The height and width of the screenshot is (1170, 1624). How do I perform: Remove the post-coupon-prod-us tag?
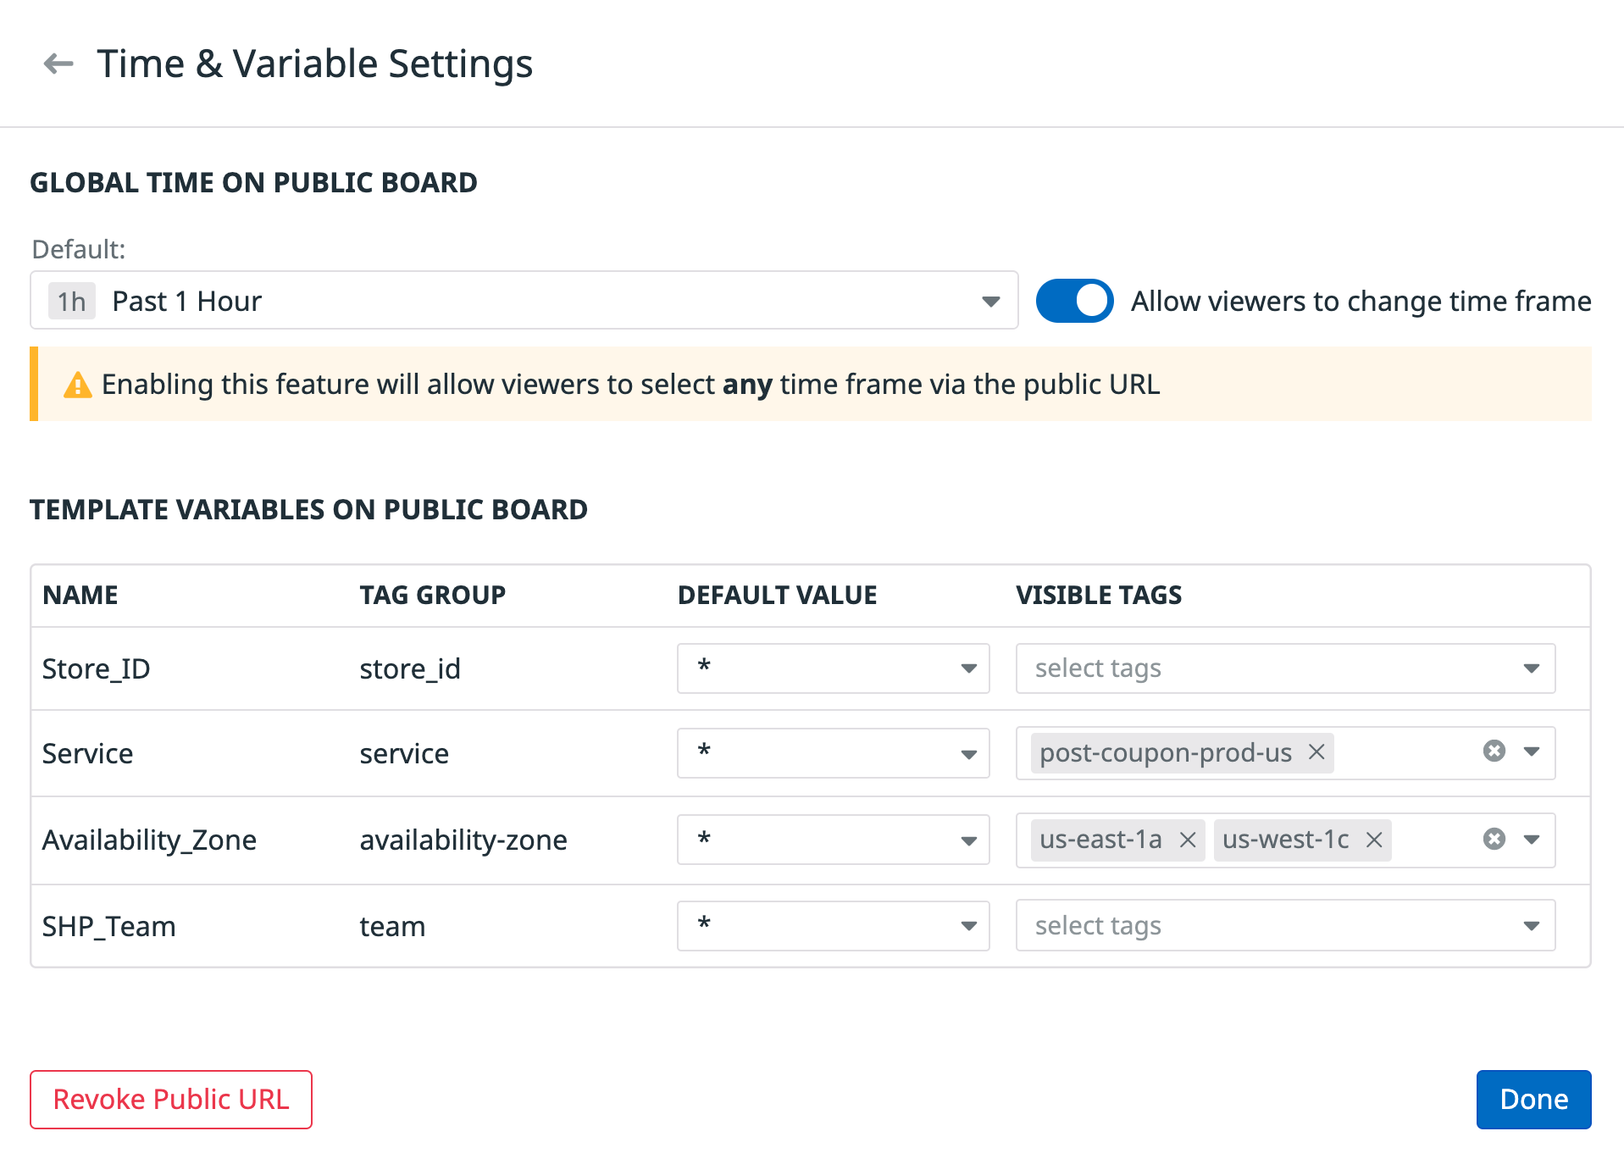tap(1316, 752)
